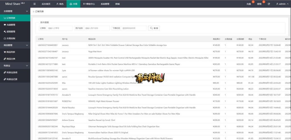Click user name Arlene Ocena
Viewport: 291px width, 140px height.
pos(68,120)
